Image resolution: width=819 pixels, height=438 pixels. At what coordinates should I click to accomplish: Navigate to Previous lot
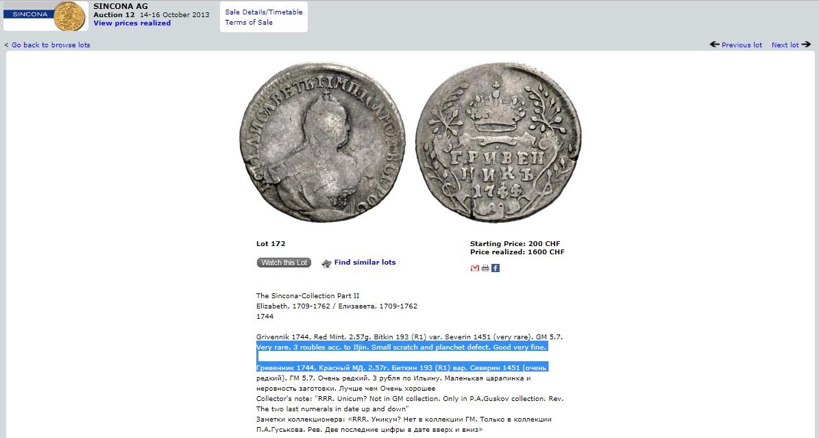point(742,45)
